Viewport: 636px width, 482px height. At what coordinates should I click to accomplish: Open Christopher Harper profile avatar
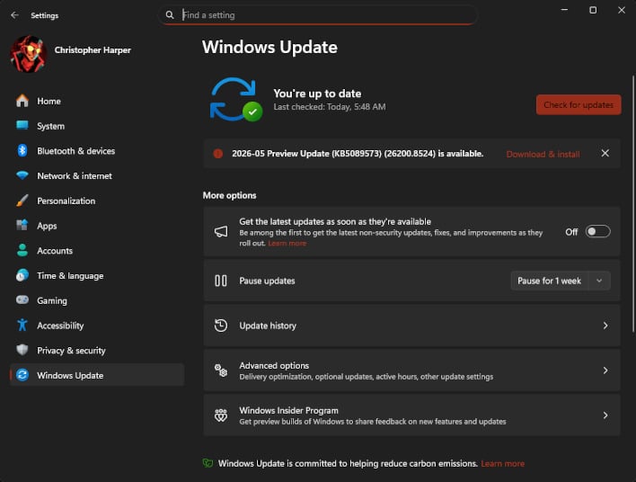29,54
